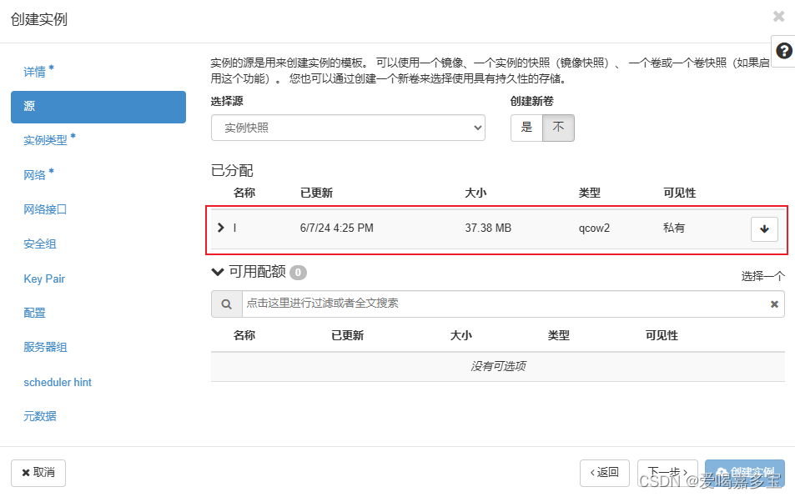Click the 私有 visibility cell
795x497 pixels.
pyautogui.click(x=674, y=228)
